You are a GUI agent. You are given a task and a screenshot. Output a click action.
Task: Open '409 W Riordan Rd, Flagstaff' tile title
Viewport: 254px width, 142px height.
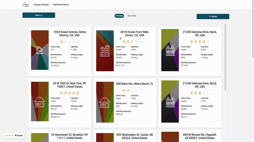pos(200,136)
